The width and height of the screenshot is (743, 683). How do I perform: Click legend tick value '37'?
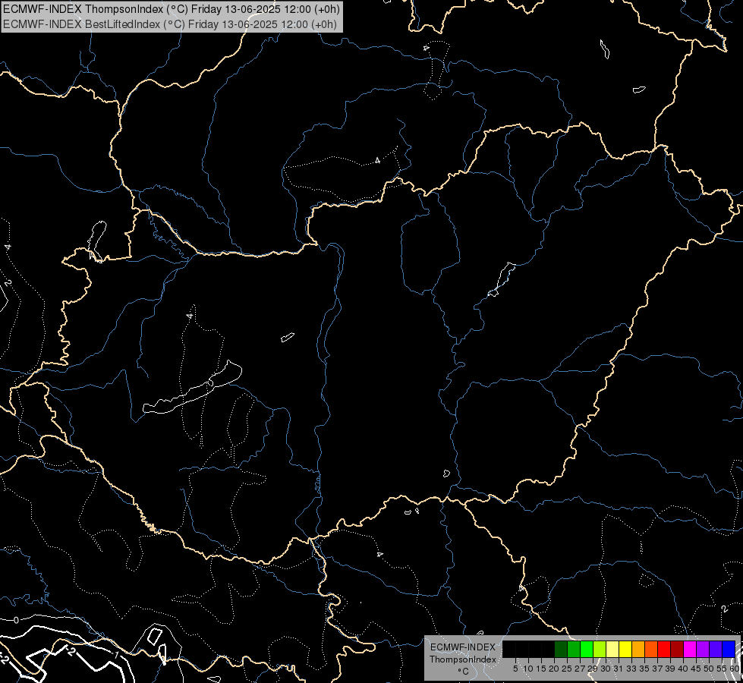[657, 669]
